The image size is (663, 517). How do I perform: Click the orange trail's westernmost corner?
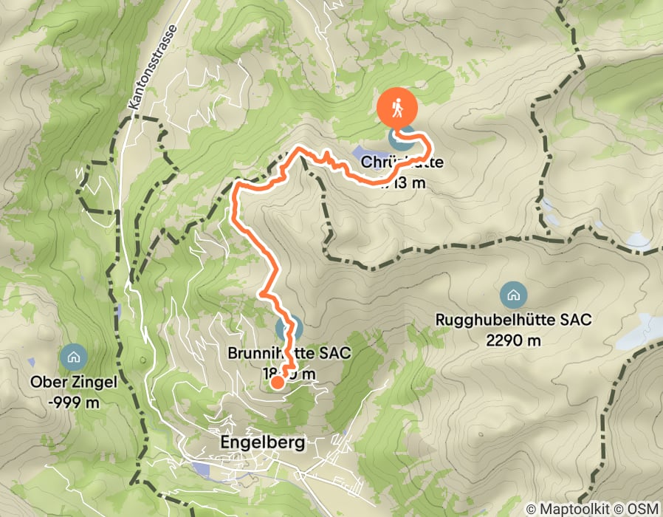(235, 186)
